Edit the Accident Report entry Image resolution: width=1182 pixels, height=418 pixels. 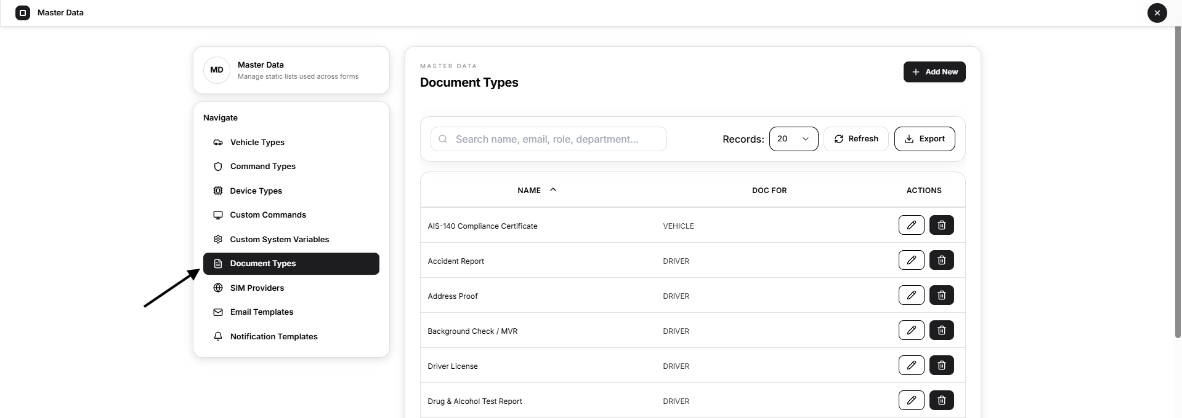tap(911, 260)
